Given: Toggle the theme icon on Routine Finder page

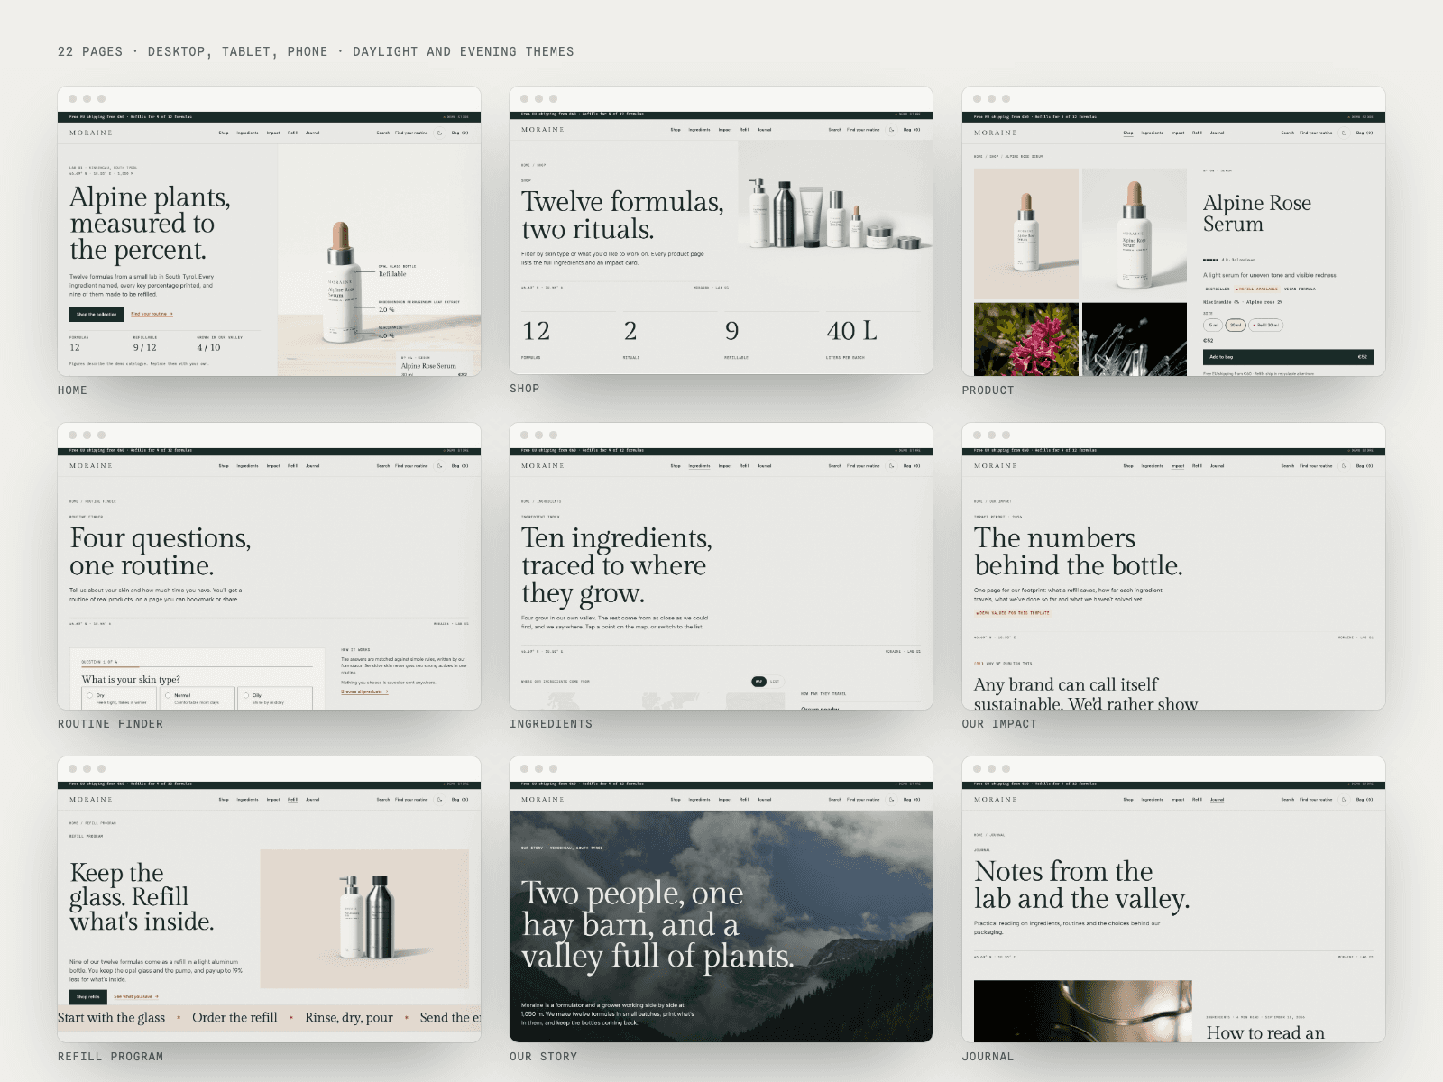Looking at the screenshot, I should tap(440, 466).
